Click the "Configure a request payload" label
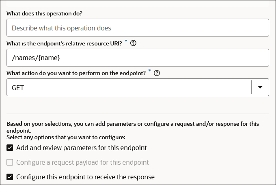 pos(82,162)
